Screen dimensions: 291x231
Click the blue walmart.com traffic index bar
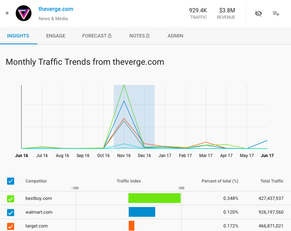click(142, 212)
